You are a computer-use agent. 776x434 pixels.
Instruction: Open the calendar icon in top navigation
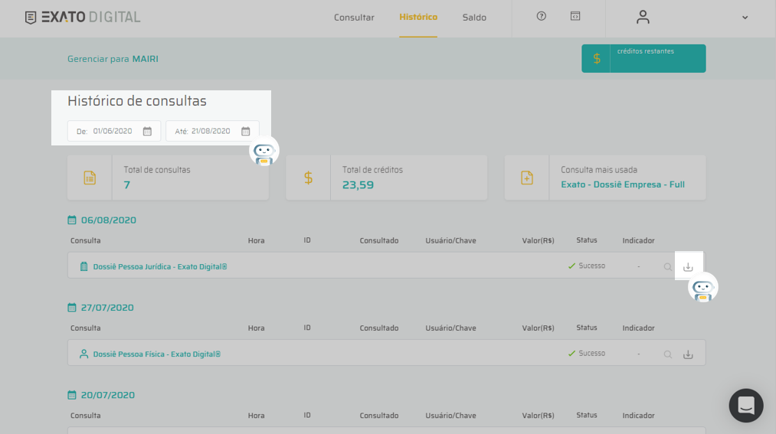(x=575, y=16)
